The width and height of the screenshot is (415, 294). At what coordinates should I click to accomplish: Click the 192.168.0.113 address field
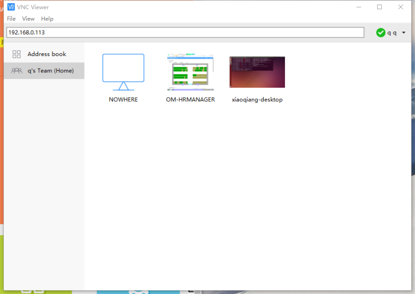pyautogui.click(x=185, y=33)
